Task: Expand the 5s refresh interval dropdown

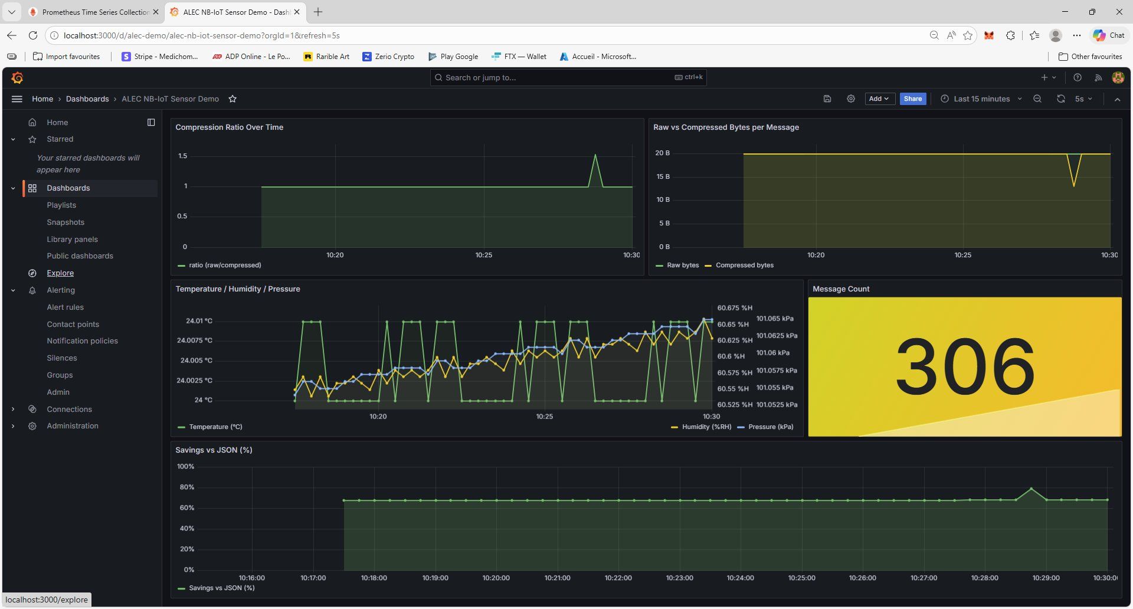Action: [x=1083, y=99]
